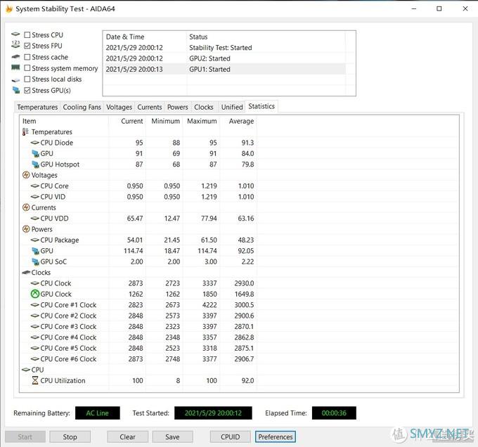Uncheck the Stress GPU(s) checkbox
The image size is (478, 447).
point(27,90)
